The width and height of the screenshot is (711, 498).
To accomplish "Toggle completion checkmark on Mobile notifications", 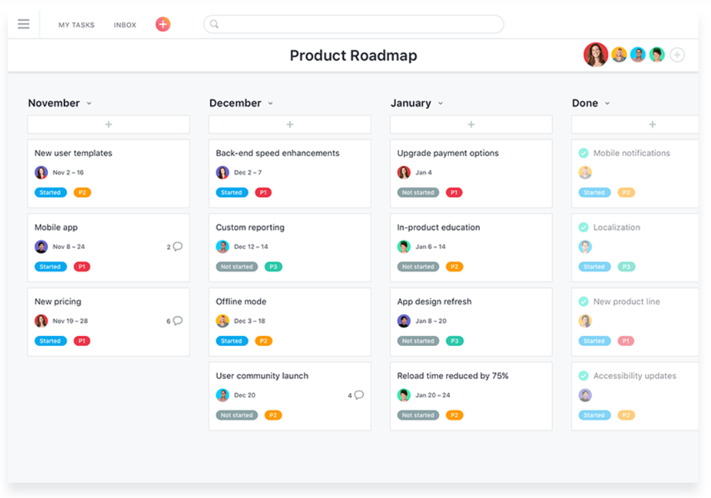I will pyautogui.click(x=584, y=153).
